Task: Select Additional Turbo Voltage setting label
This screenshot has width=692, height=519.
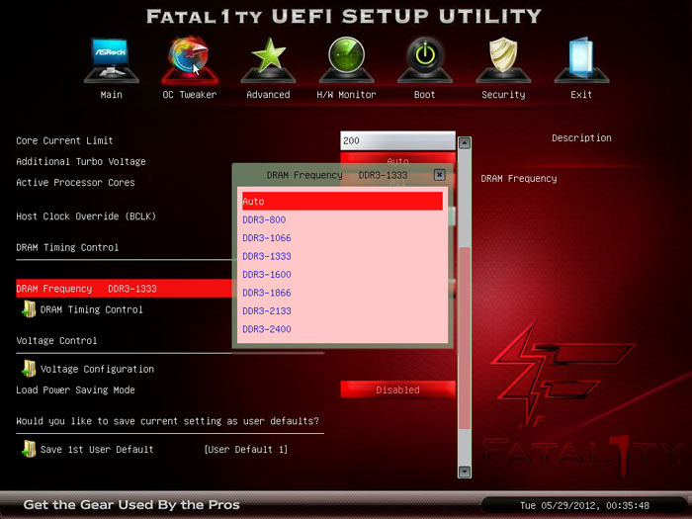Action: (x=81, y=161)
